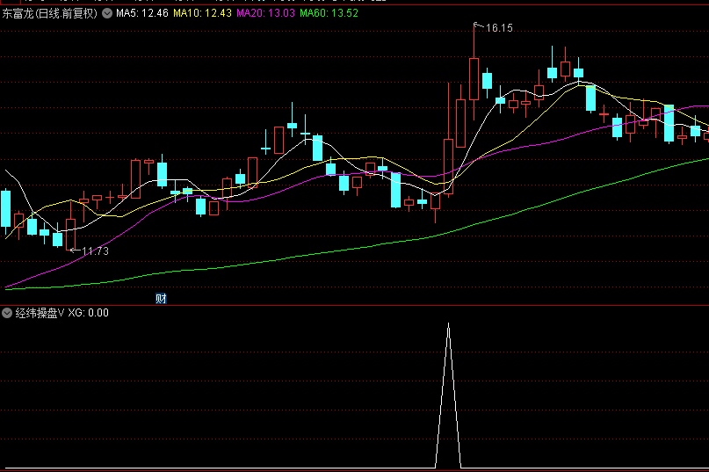Select the MA5: 12.46 label

coord(142,13)
